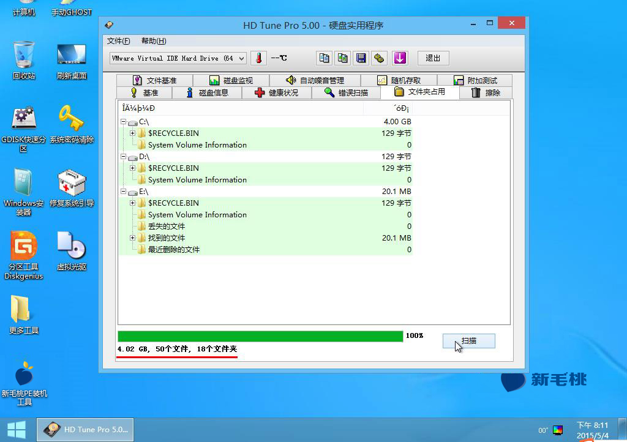Collapse the C:\ drive node
Screen dimensions: 627x442
coord(124,121)
